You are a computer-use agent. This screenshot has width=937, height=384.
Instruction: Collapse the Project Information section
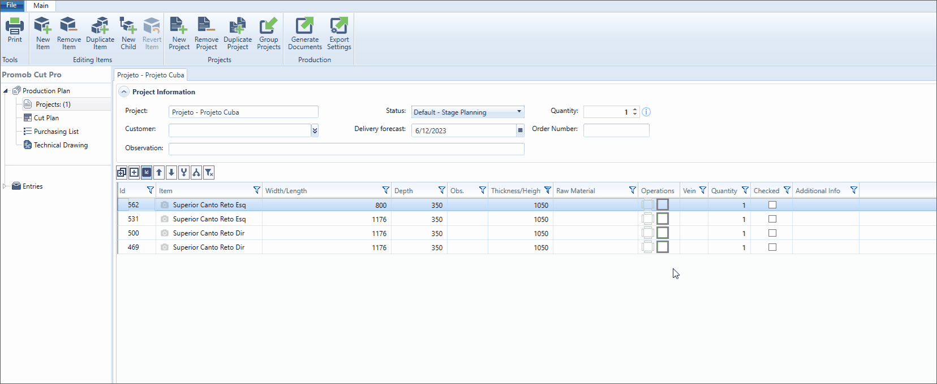pyautogui.click(x=124, y=91)
